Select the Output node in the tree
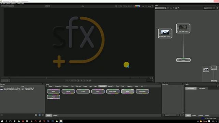 click(183, 60)
